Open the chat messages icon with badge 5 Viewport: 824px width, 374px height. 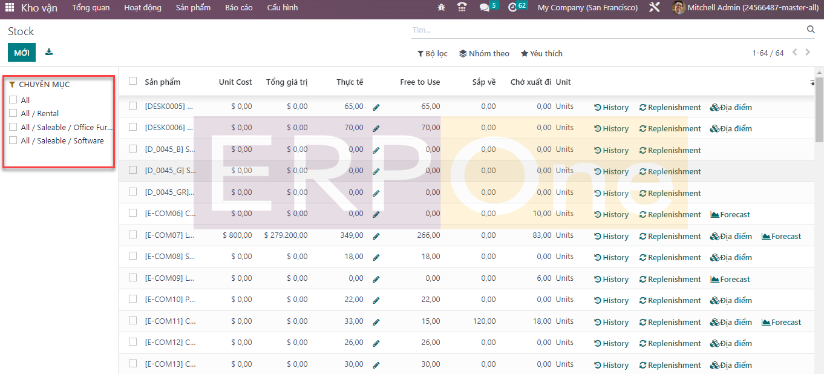pyautogui.click(x=485, y=8)
